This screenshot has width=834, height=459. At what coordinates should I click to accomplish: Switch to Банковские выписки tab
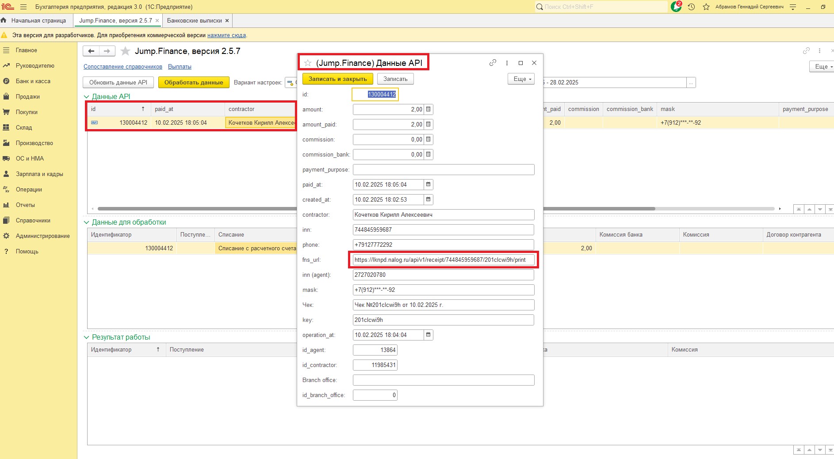click(x=194, y=20)
